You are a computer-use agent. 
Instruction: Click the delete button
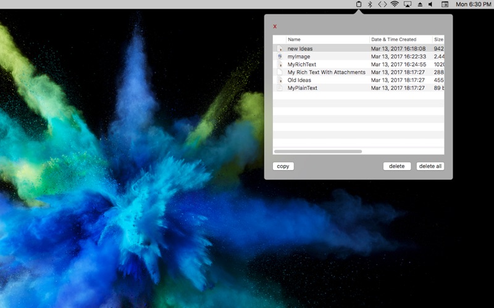click(x=396, y=166)
